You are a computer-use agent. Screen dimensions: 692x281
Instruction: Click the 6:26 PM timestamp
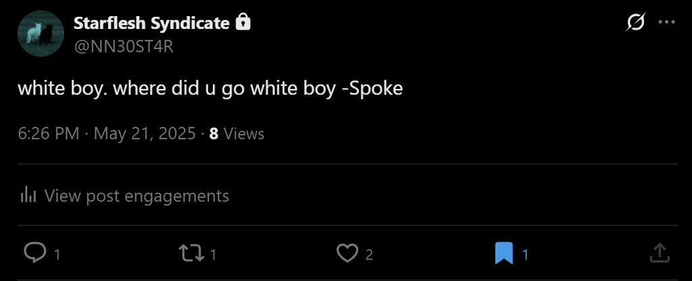(x=49, y=133)
